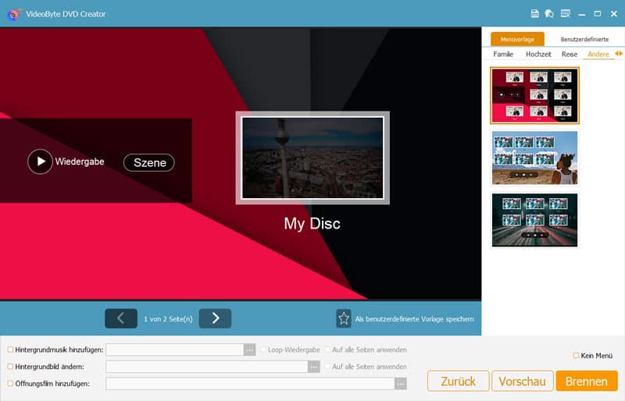Go to the previous menu page arrow
The width and height of the screenshot is (625, 401).
click(x=121, y=318)
